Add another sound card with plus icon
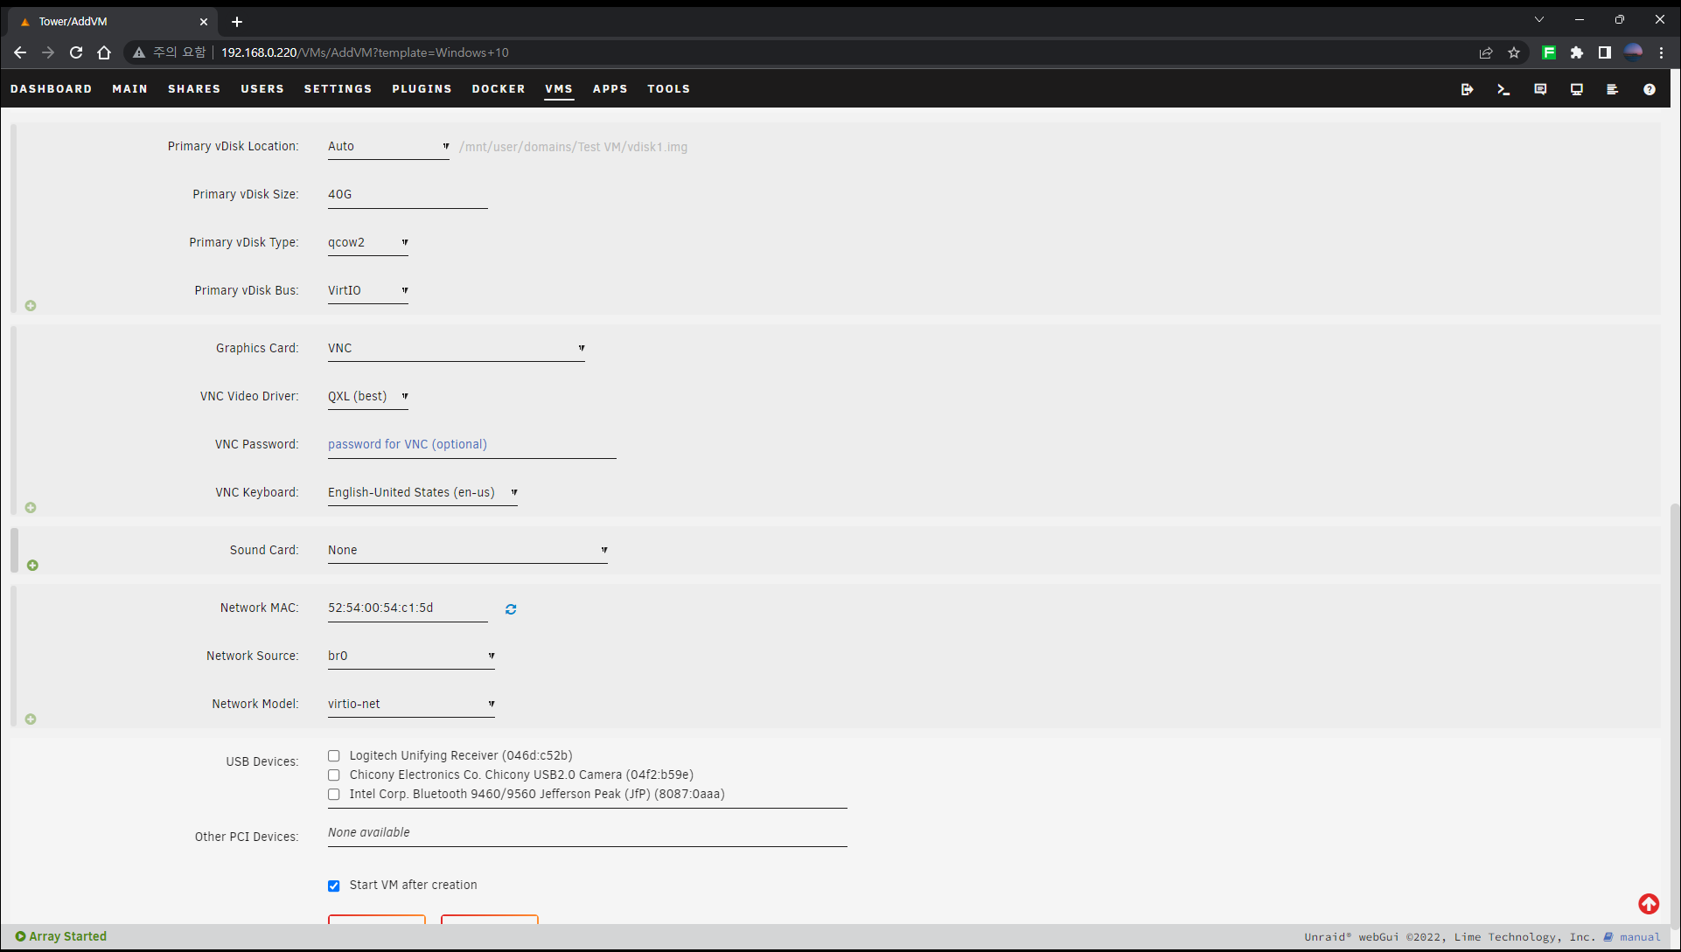The width and height of the screenshot is (1681, 952). click(x=32, y=566)
